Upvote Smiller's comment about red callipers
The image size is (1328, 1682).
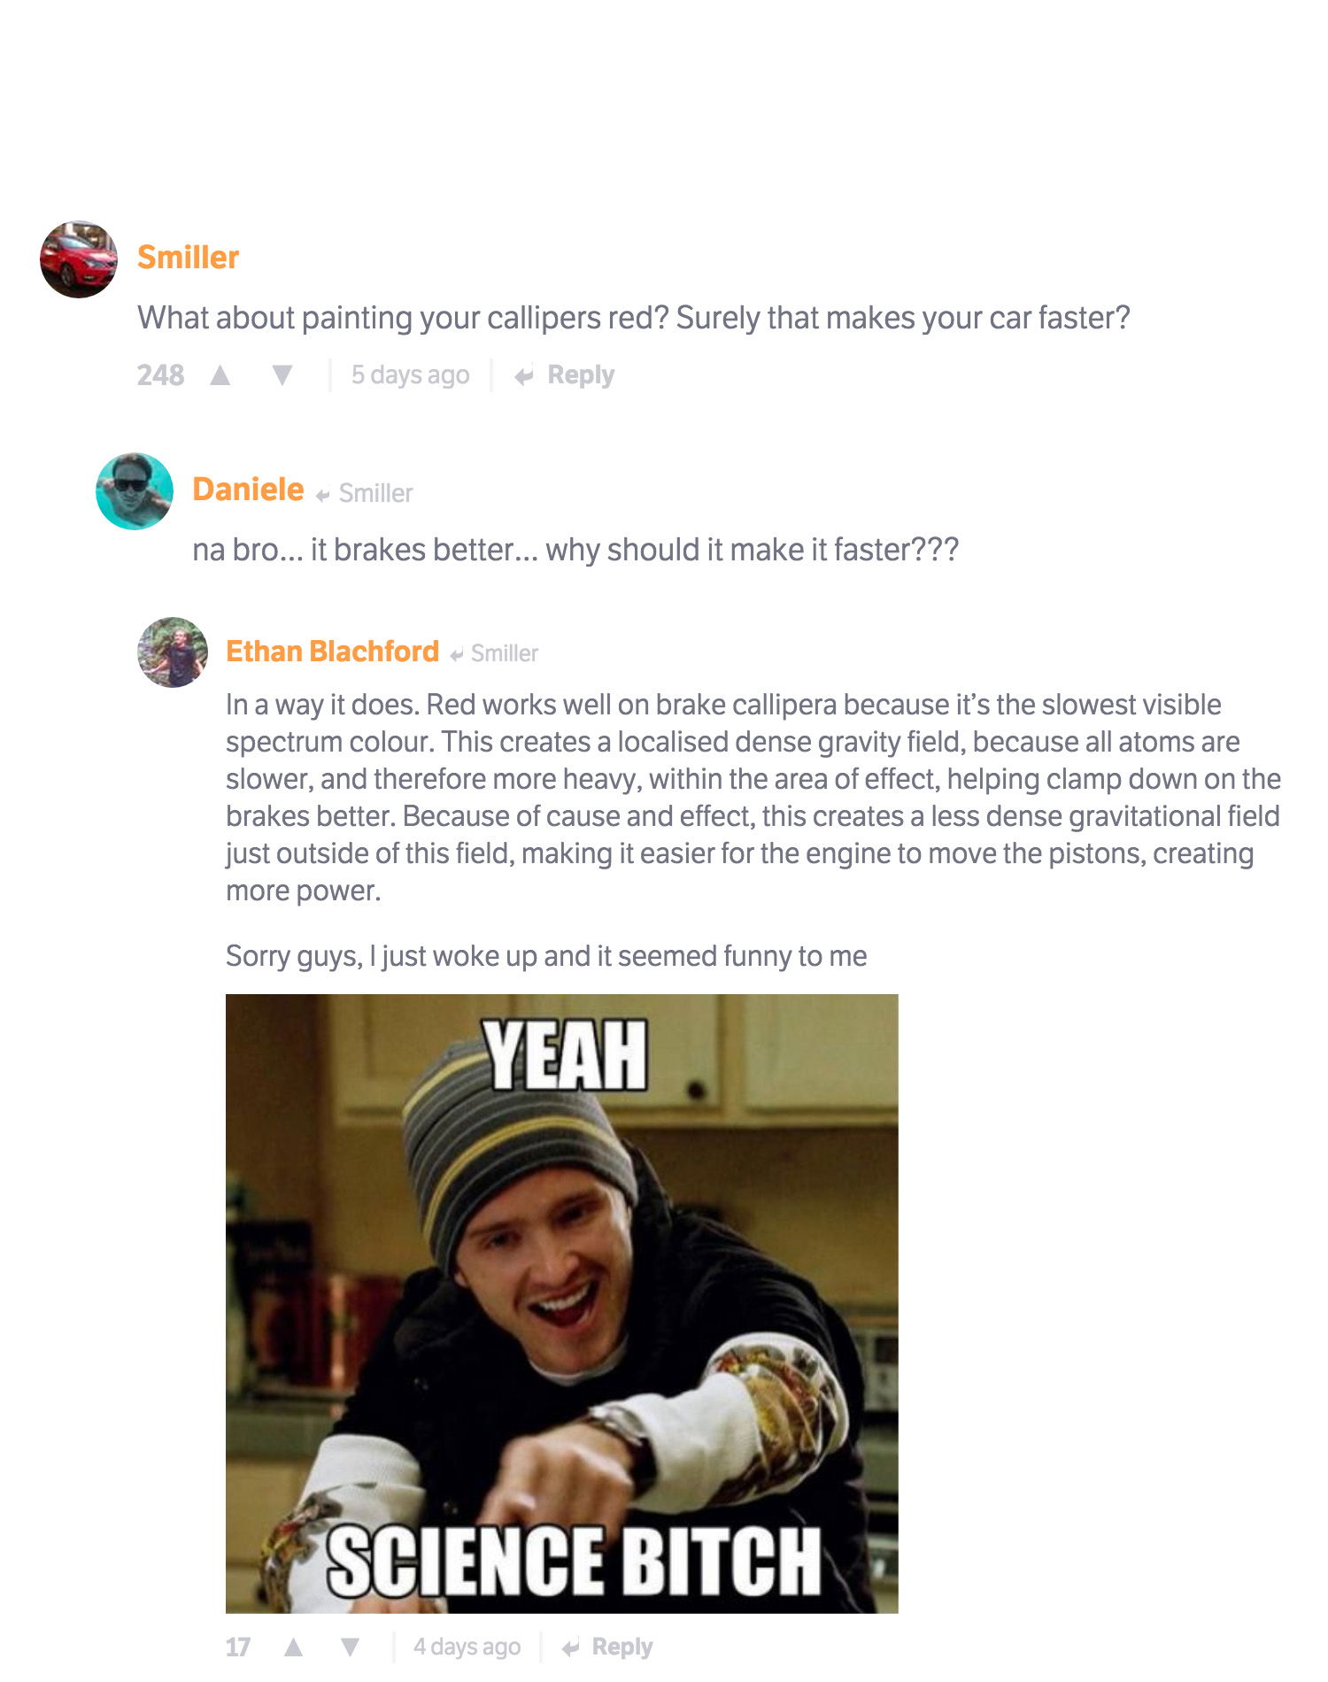(220, 375)
